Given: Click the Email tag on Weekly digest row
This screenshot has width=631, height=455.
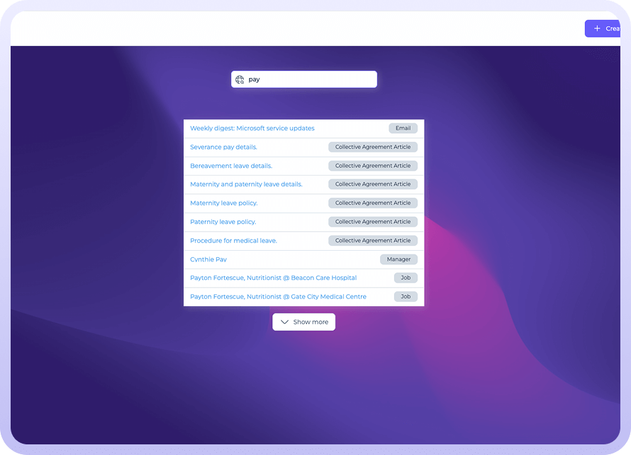Looking at the screenshot, I should click(x=403, y=128).
